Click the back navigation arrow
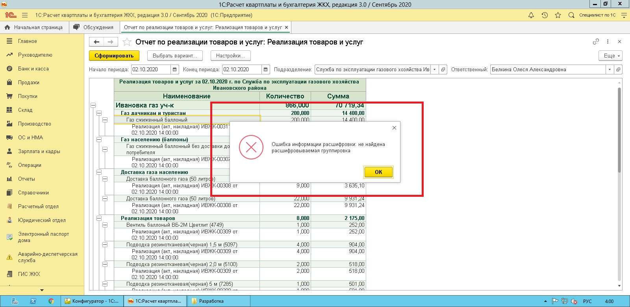This screenshot has width=630, height=307. [x=97, y=42]
